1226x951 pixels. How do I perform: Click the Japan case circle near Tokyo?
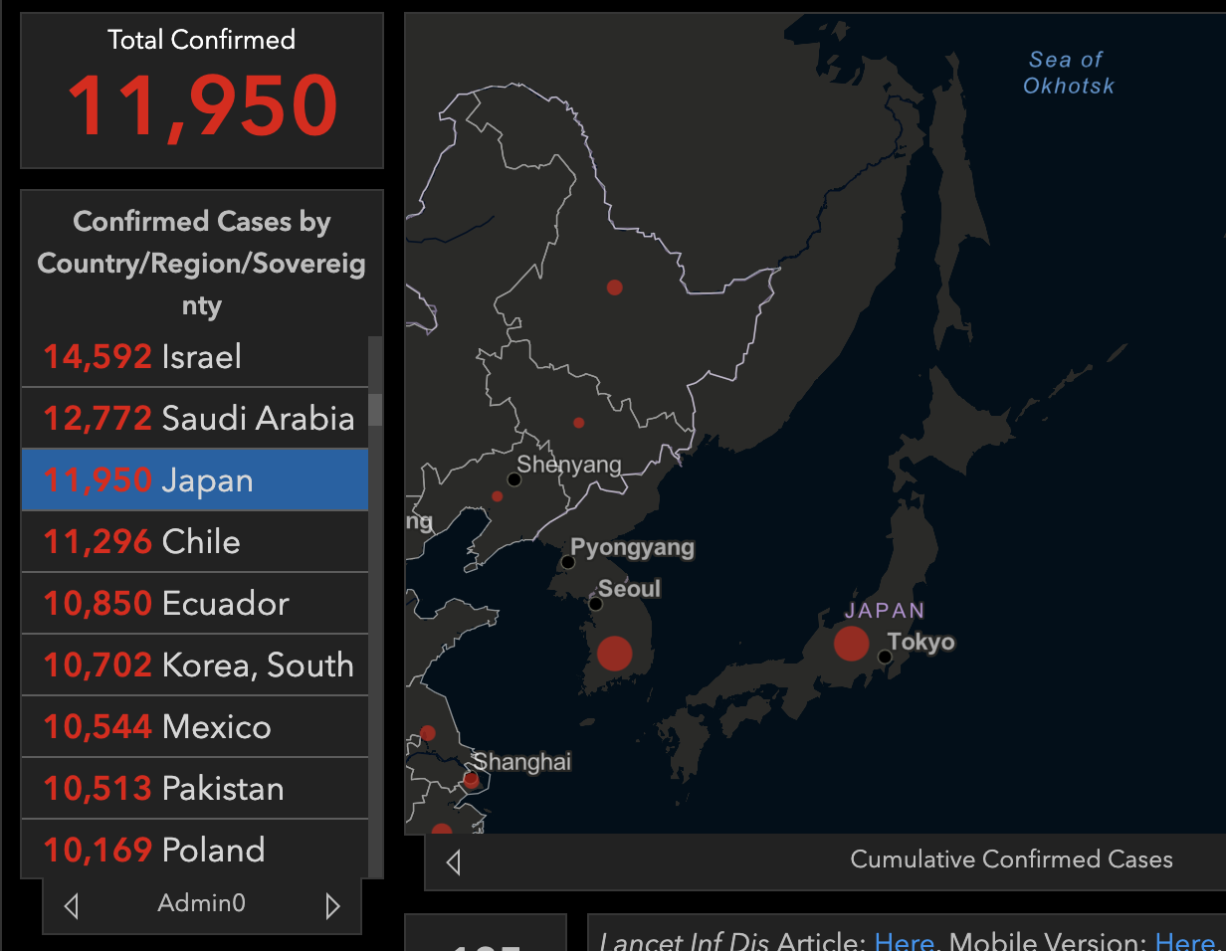(x=851, y=644)
